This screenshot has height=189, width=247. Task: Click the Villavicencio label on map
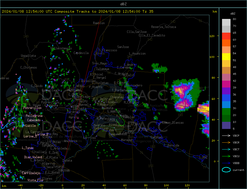pos(61,48)
